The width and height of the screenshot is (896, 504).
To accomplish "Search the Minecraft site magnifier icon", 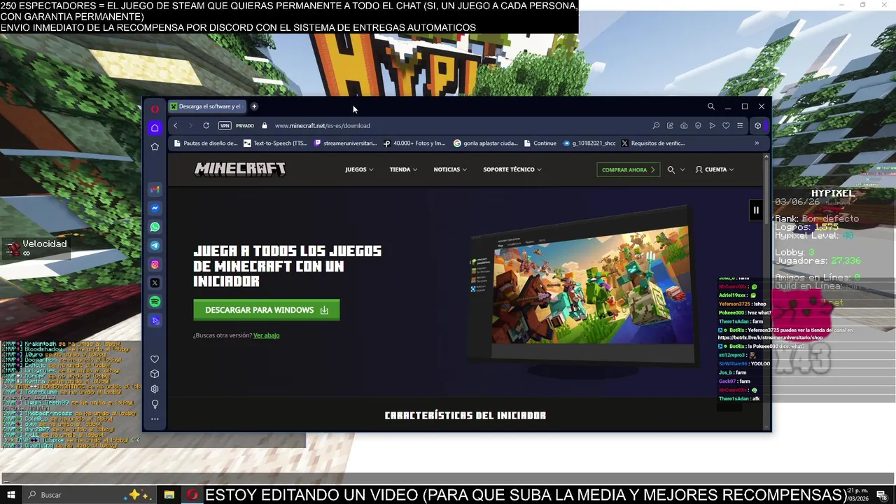I will (x=671, y=169).
